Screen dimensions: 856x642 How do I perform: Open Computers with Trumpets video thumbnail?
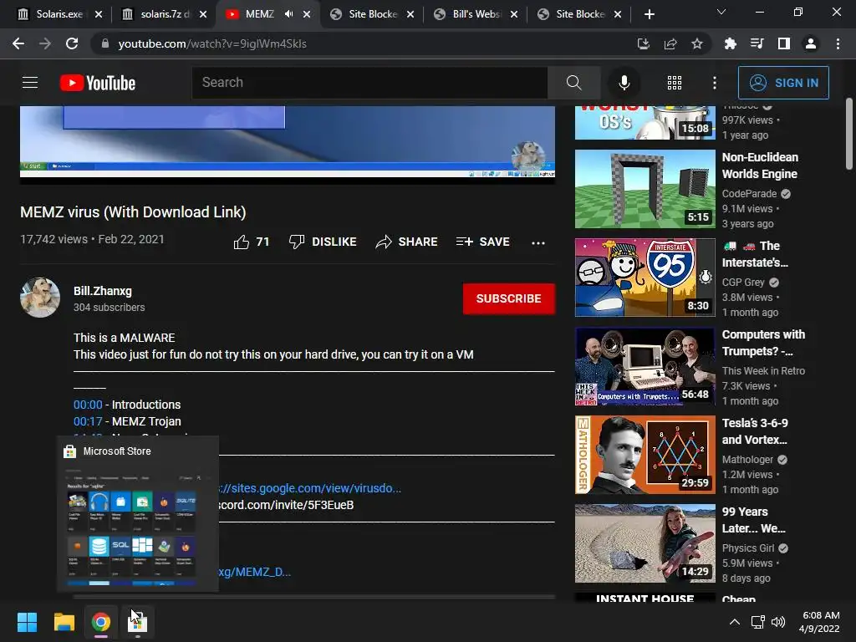(645, 366)
